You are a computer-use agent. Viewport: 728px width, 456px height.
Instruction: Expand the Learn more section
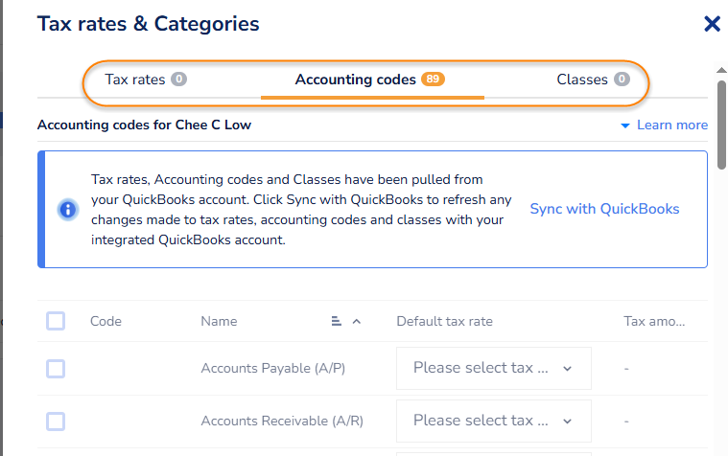tap(671, 125)
